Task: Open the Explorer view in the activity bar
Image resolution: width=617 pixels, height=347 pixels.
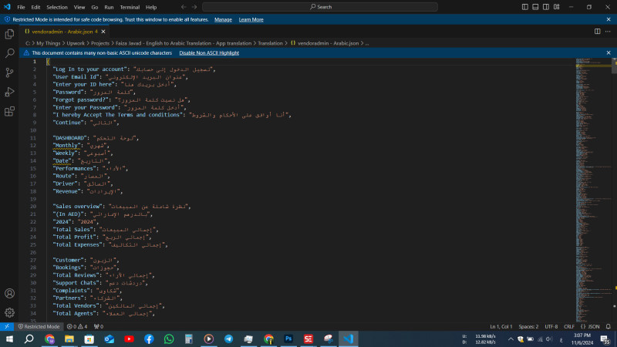Action: pyautogui.click(x=10, y=34)
